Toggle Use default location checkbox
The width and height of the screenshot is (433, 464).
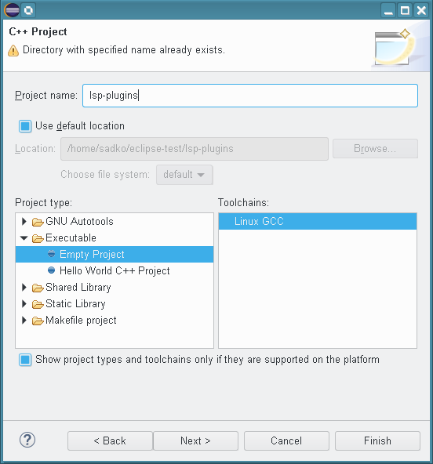25,126
